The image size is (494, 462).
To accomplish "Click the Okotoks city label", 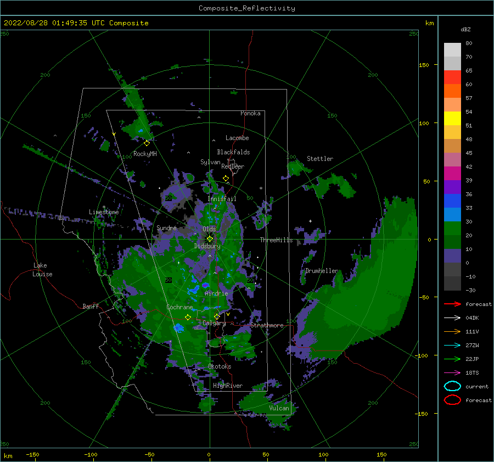I will coord(220,366).
